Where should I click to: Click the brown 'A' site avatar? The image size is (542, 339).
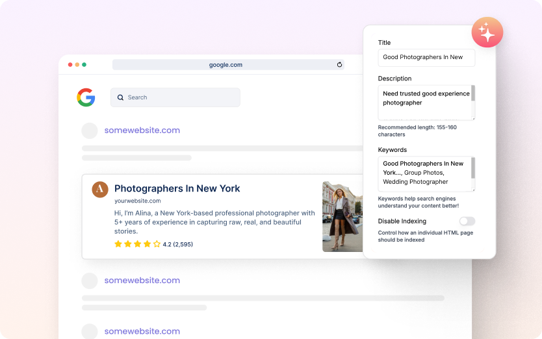99,189
